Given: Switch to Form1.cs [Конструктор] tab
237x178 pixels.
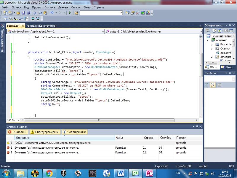Looking at the screenshot, I should [42, 26].
